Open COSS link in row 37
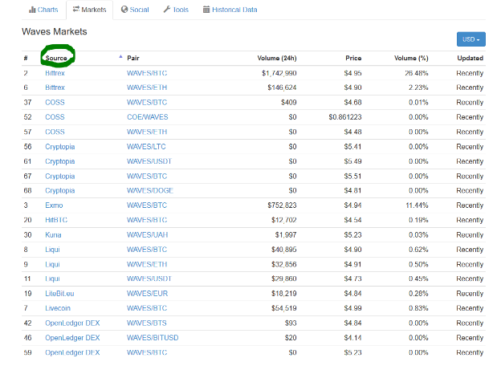The height and width of the screenshot is (366, 501). pyautogui.click(x=55, y=103)
